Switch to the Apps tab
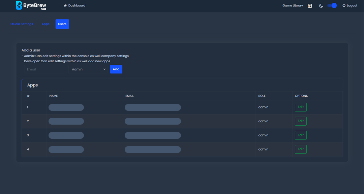Image resolution: width=364 pixels, height=194 pixels. click(x=45, y=24)
